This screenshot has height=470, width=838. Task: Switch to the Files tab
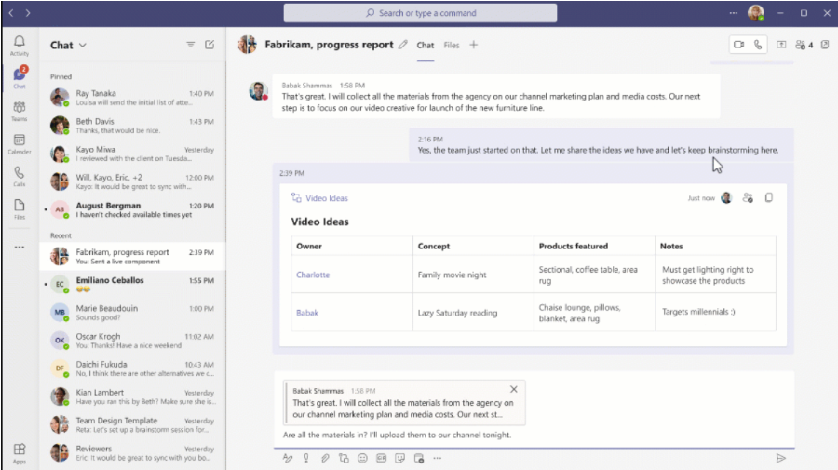click(452, 45)
